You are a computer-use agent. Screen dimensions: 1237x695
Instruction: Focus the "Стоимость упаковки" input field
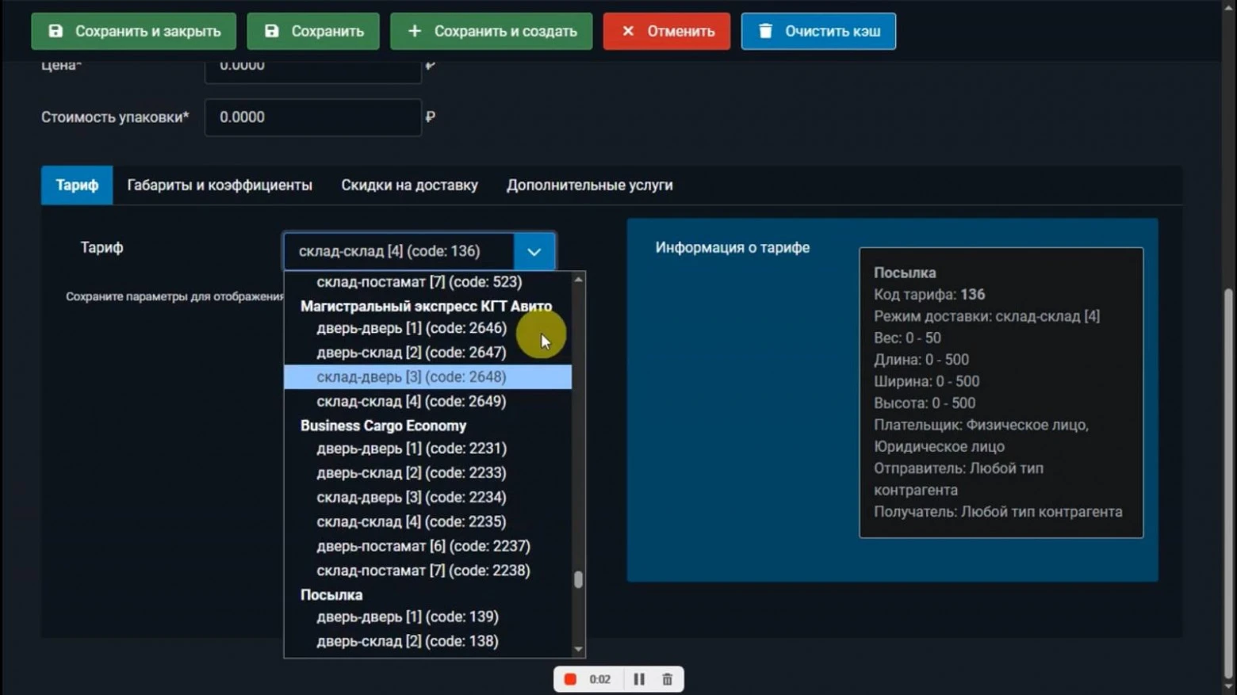[313, 117]
